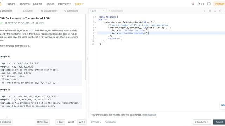Screen dimensions: 225x126
Task: Click the restored from local storage message
Action: 116,115
